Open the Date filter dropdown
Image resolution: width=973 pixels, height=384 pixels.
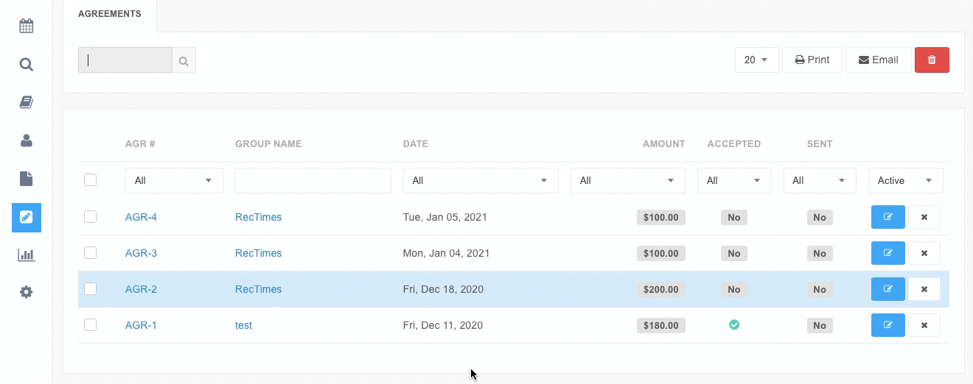[480, 180]
